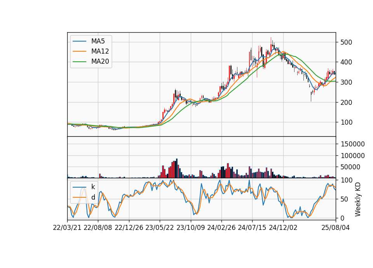This screenshot has width=373, height=268.
Task: Click the 22/03/21 date tick label
Action: pos(67,228)
